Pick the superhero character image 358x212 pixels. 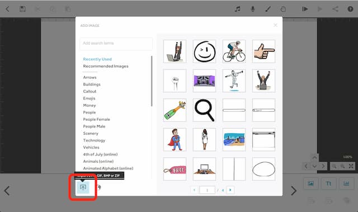[x=175, y=139]
